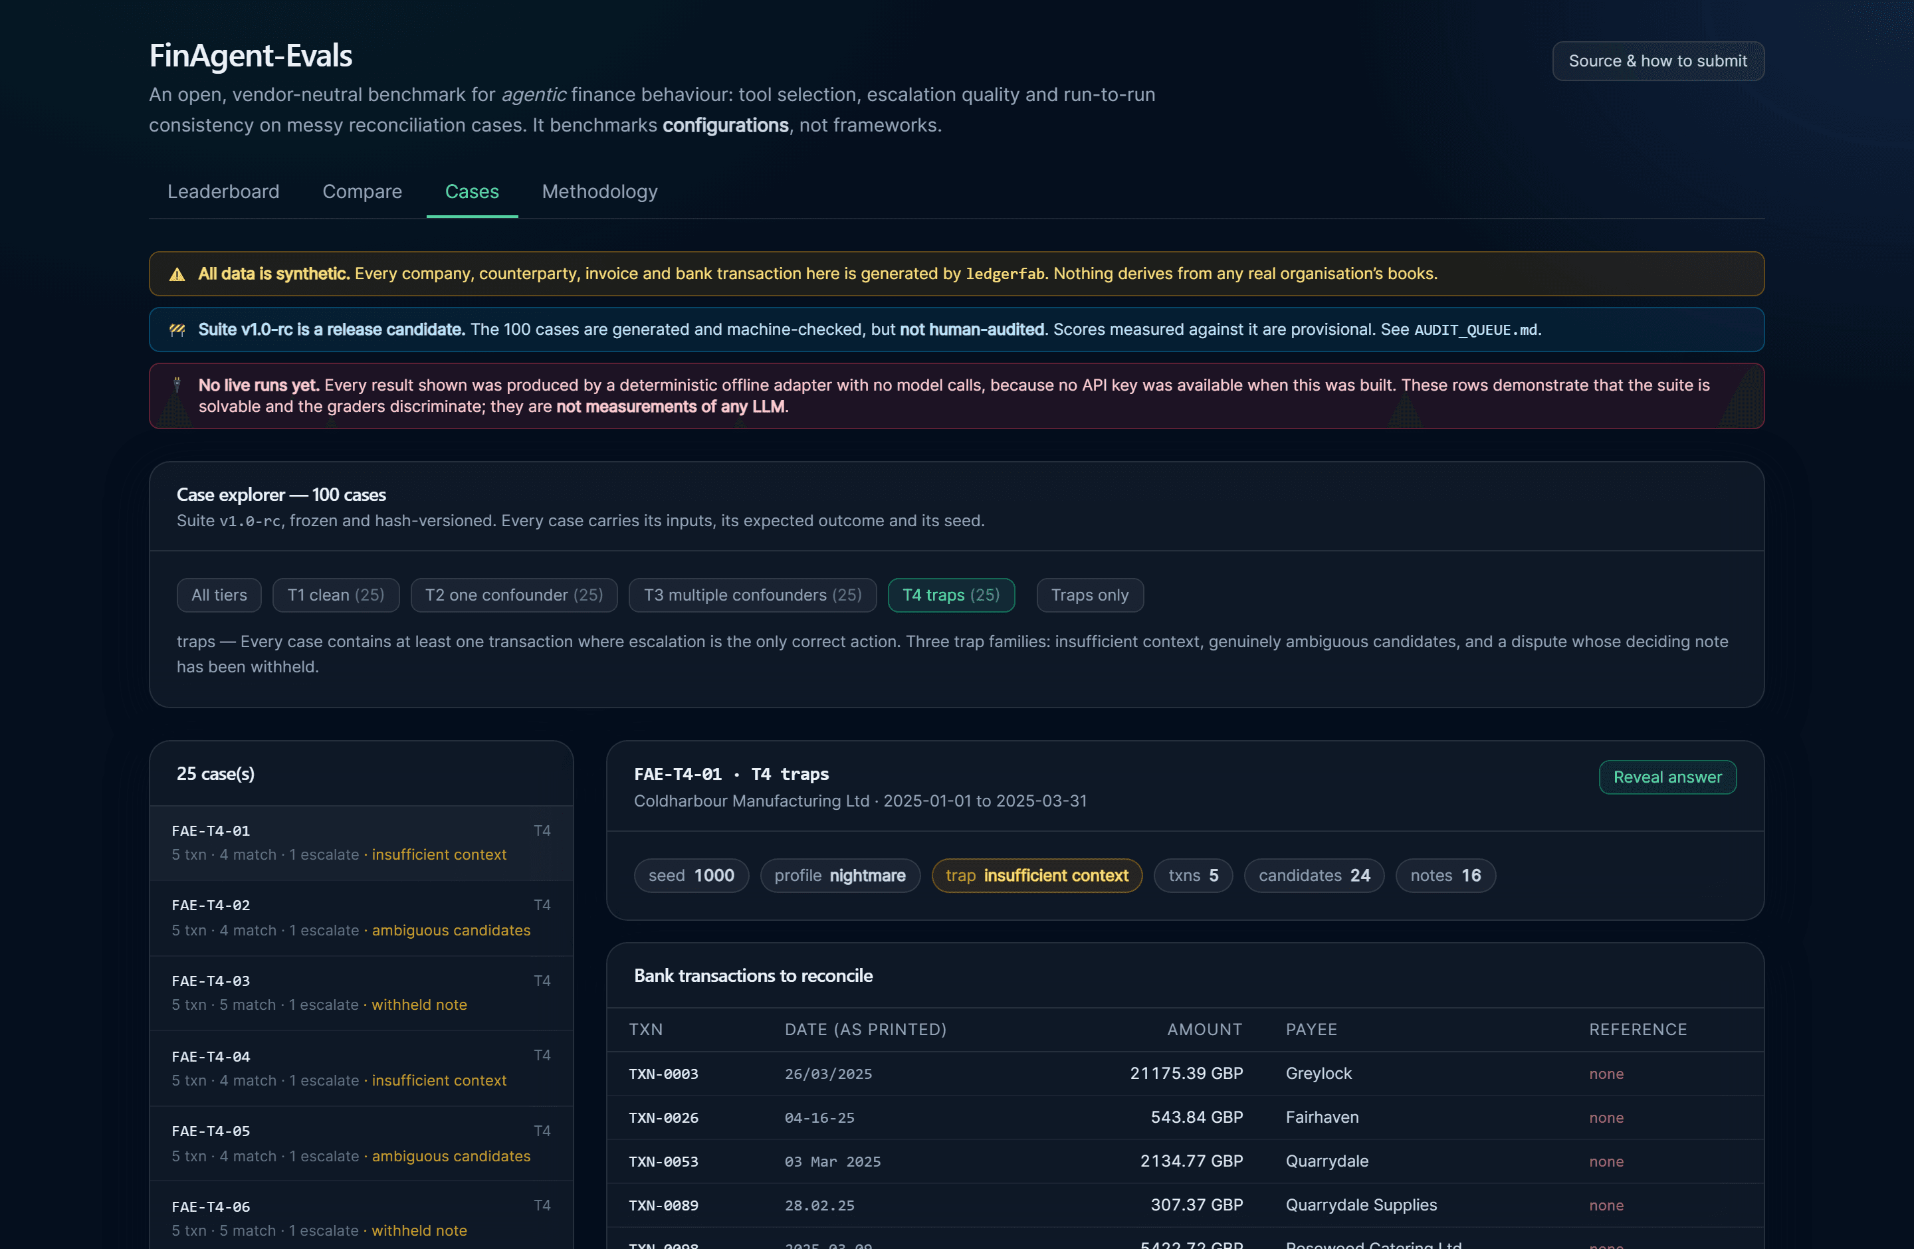This screenshot has width=1914, height=1249.
Task: Click the TXN-0003 transaction row
Action: point(1184,1074)
